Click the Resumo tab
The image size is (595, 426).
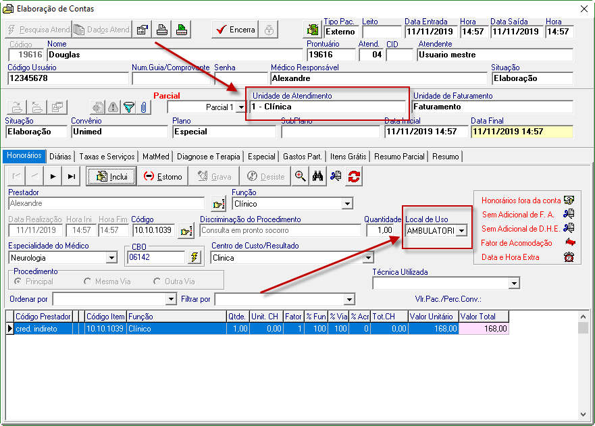point(446,156)
